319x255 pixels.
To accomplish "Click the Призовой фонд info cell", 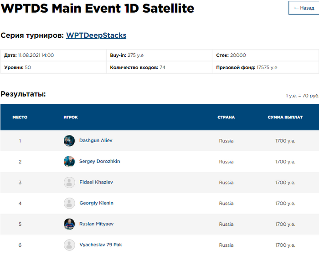I will click(x=247, y=67).
